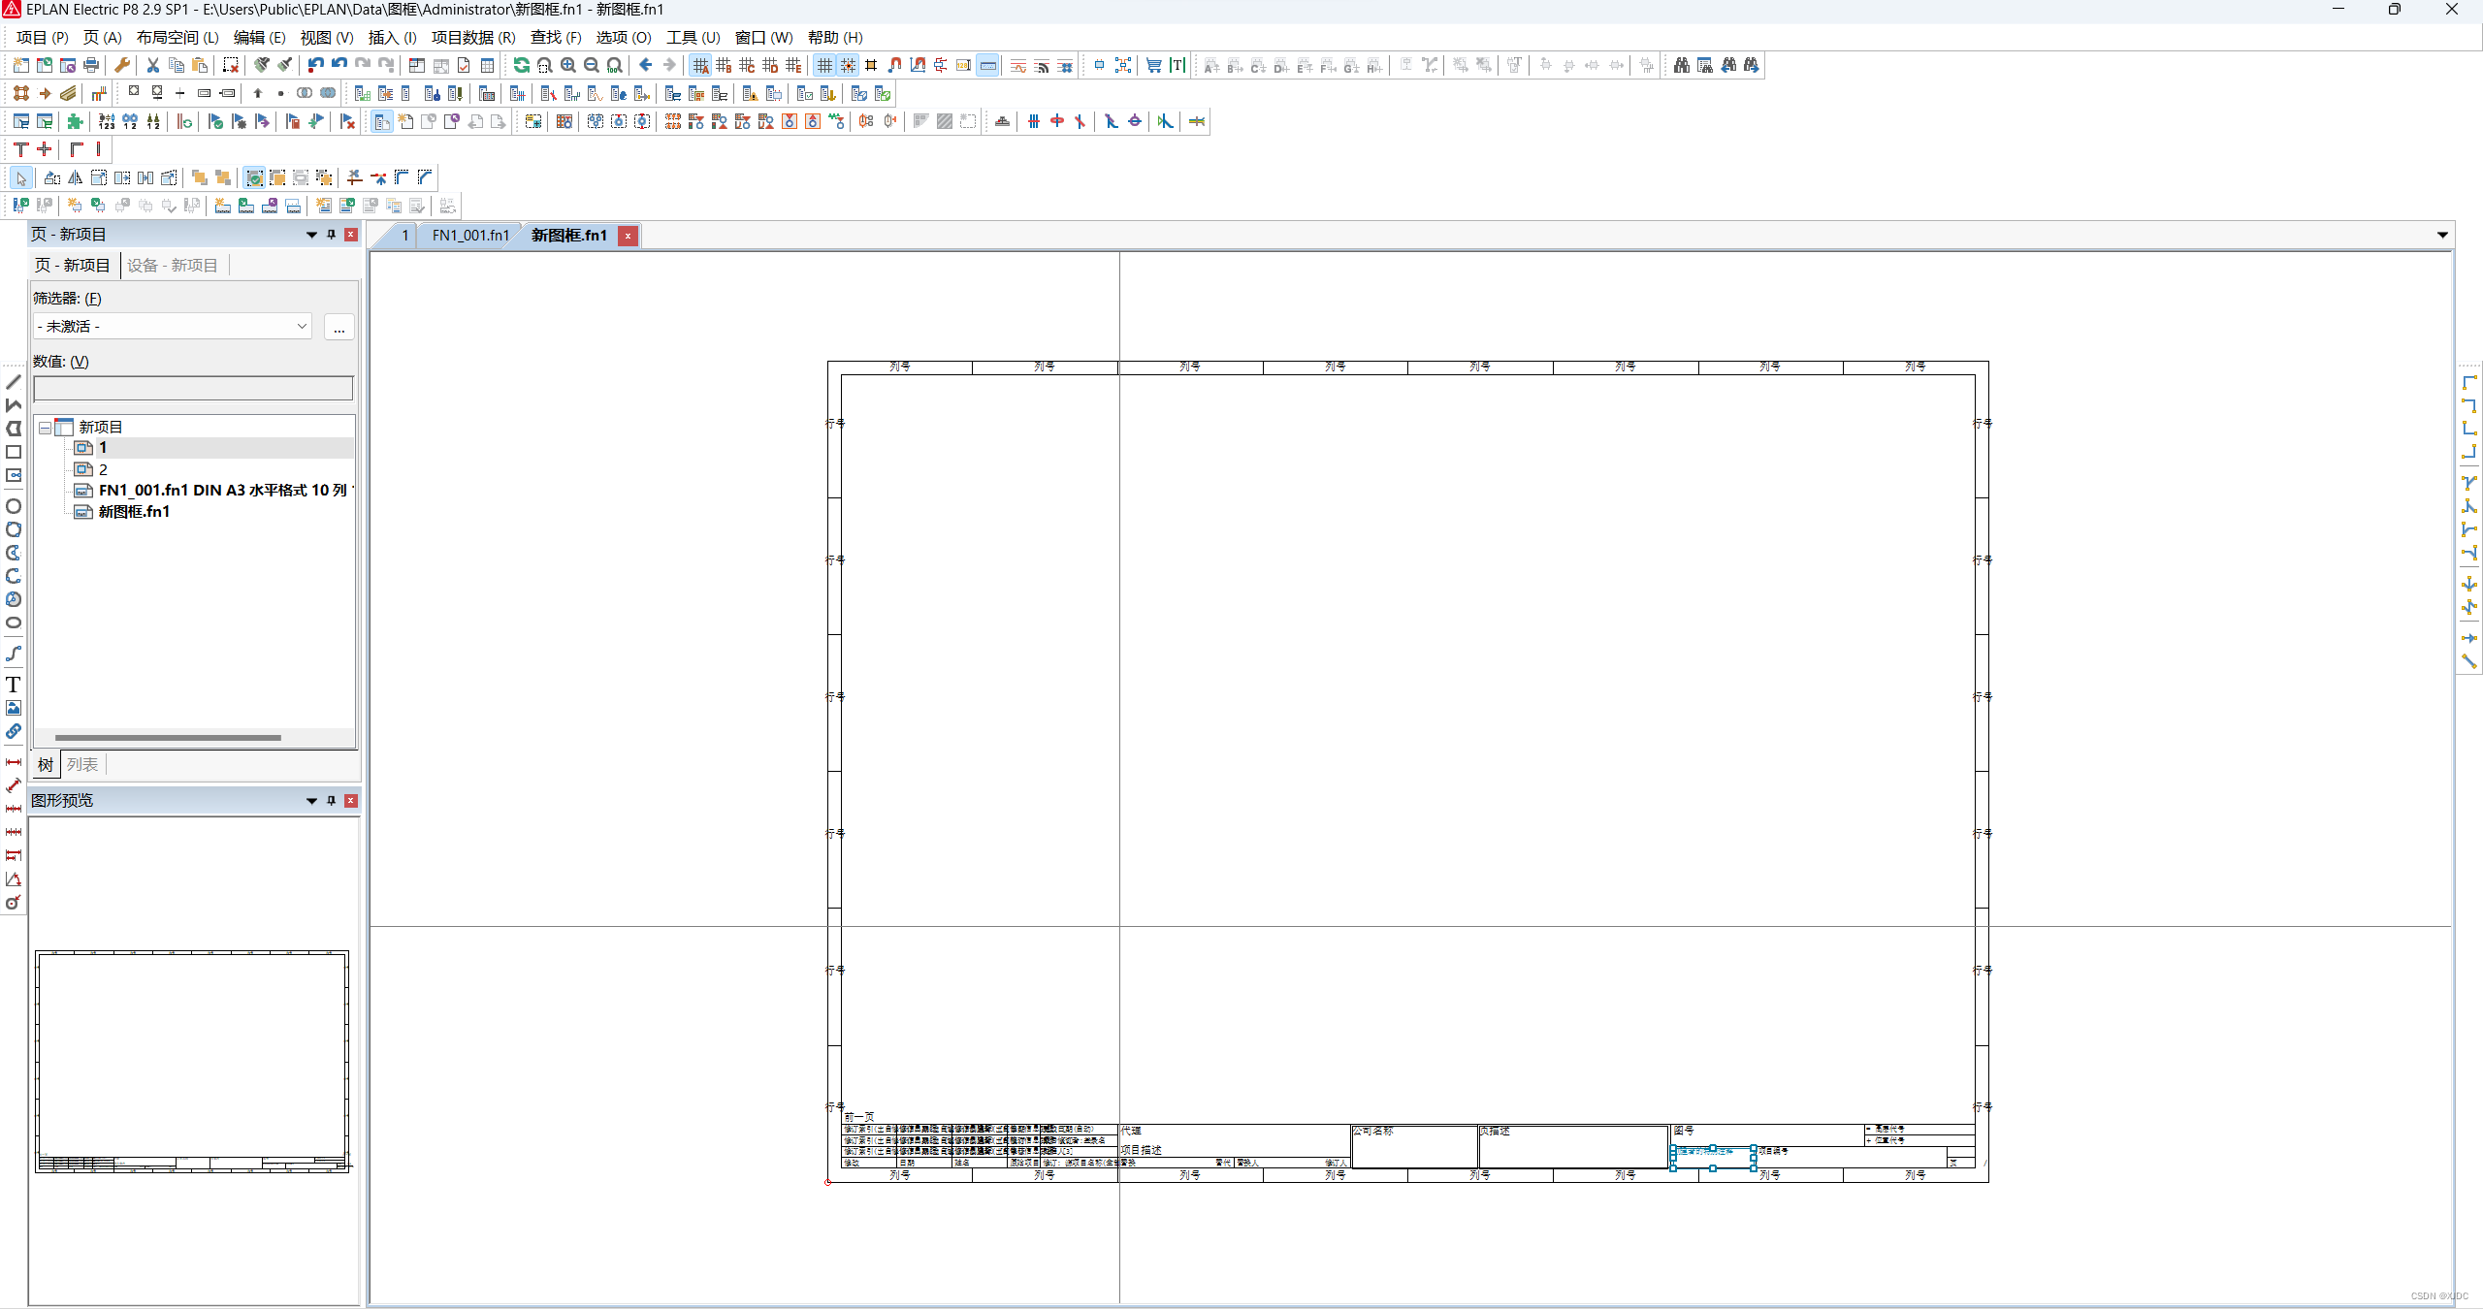This screenshot has height=1309, width=2483.
Task: Click the Cut scissors icon
Action: tap(152, 65)
